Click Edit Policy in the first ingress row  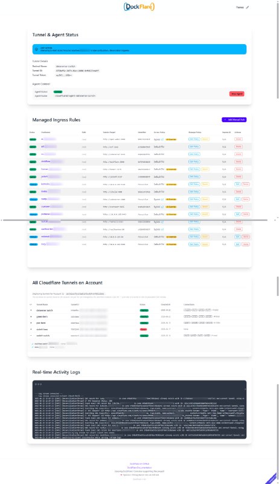(194, 139)
